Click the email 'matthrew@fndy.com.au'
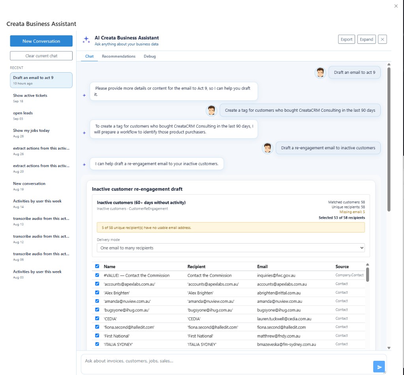404x375 pixels. pyautogui.click(x=278, y=336)
